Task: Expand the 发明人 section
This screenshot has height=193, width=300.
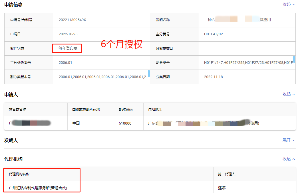Action: (289, 140)
